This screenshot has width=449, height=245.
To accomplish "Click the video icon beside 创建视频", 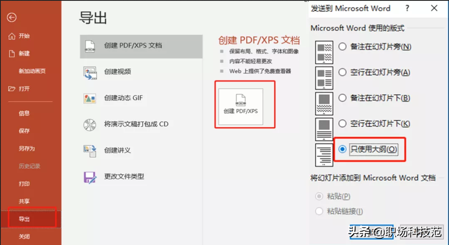I will [x=90, y=73].
